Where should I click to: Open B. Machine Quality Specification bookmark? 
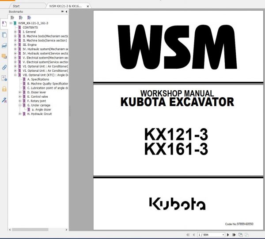click(48, 84)
